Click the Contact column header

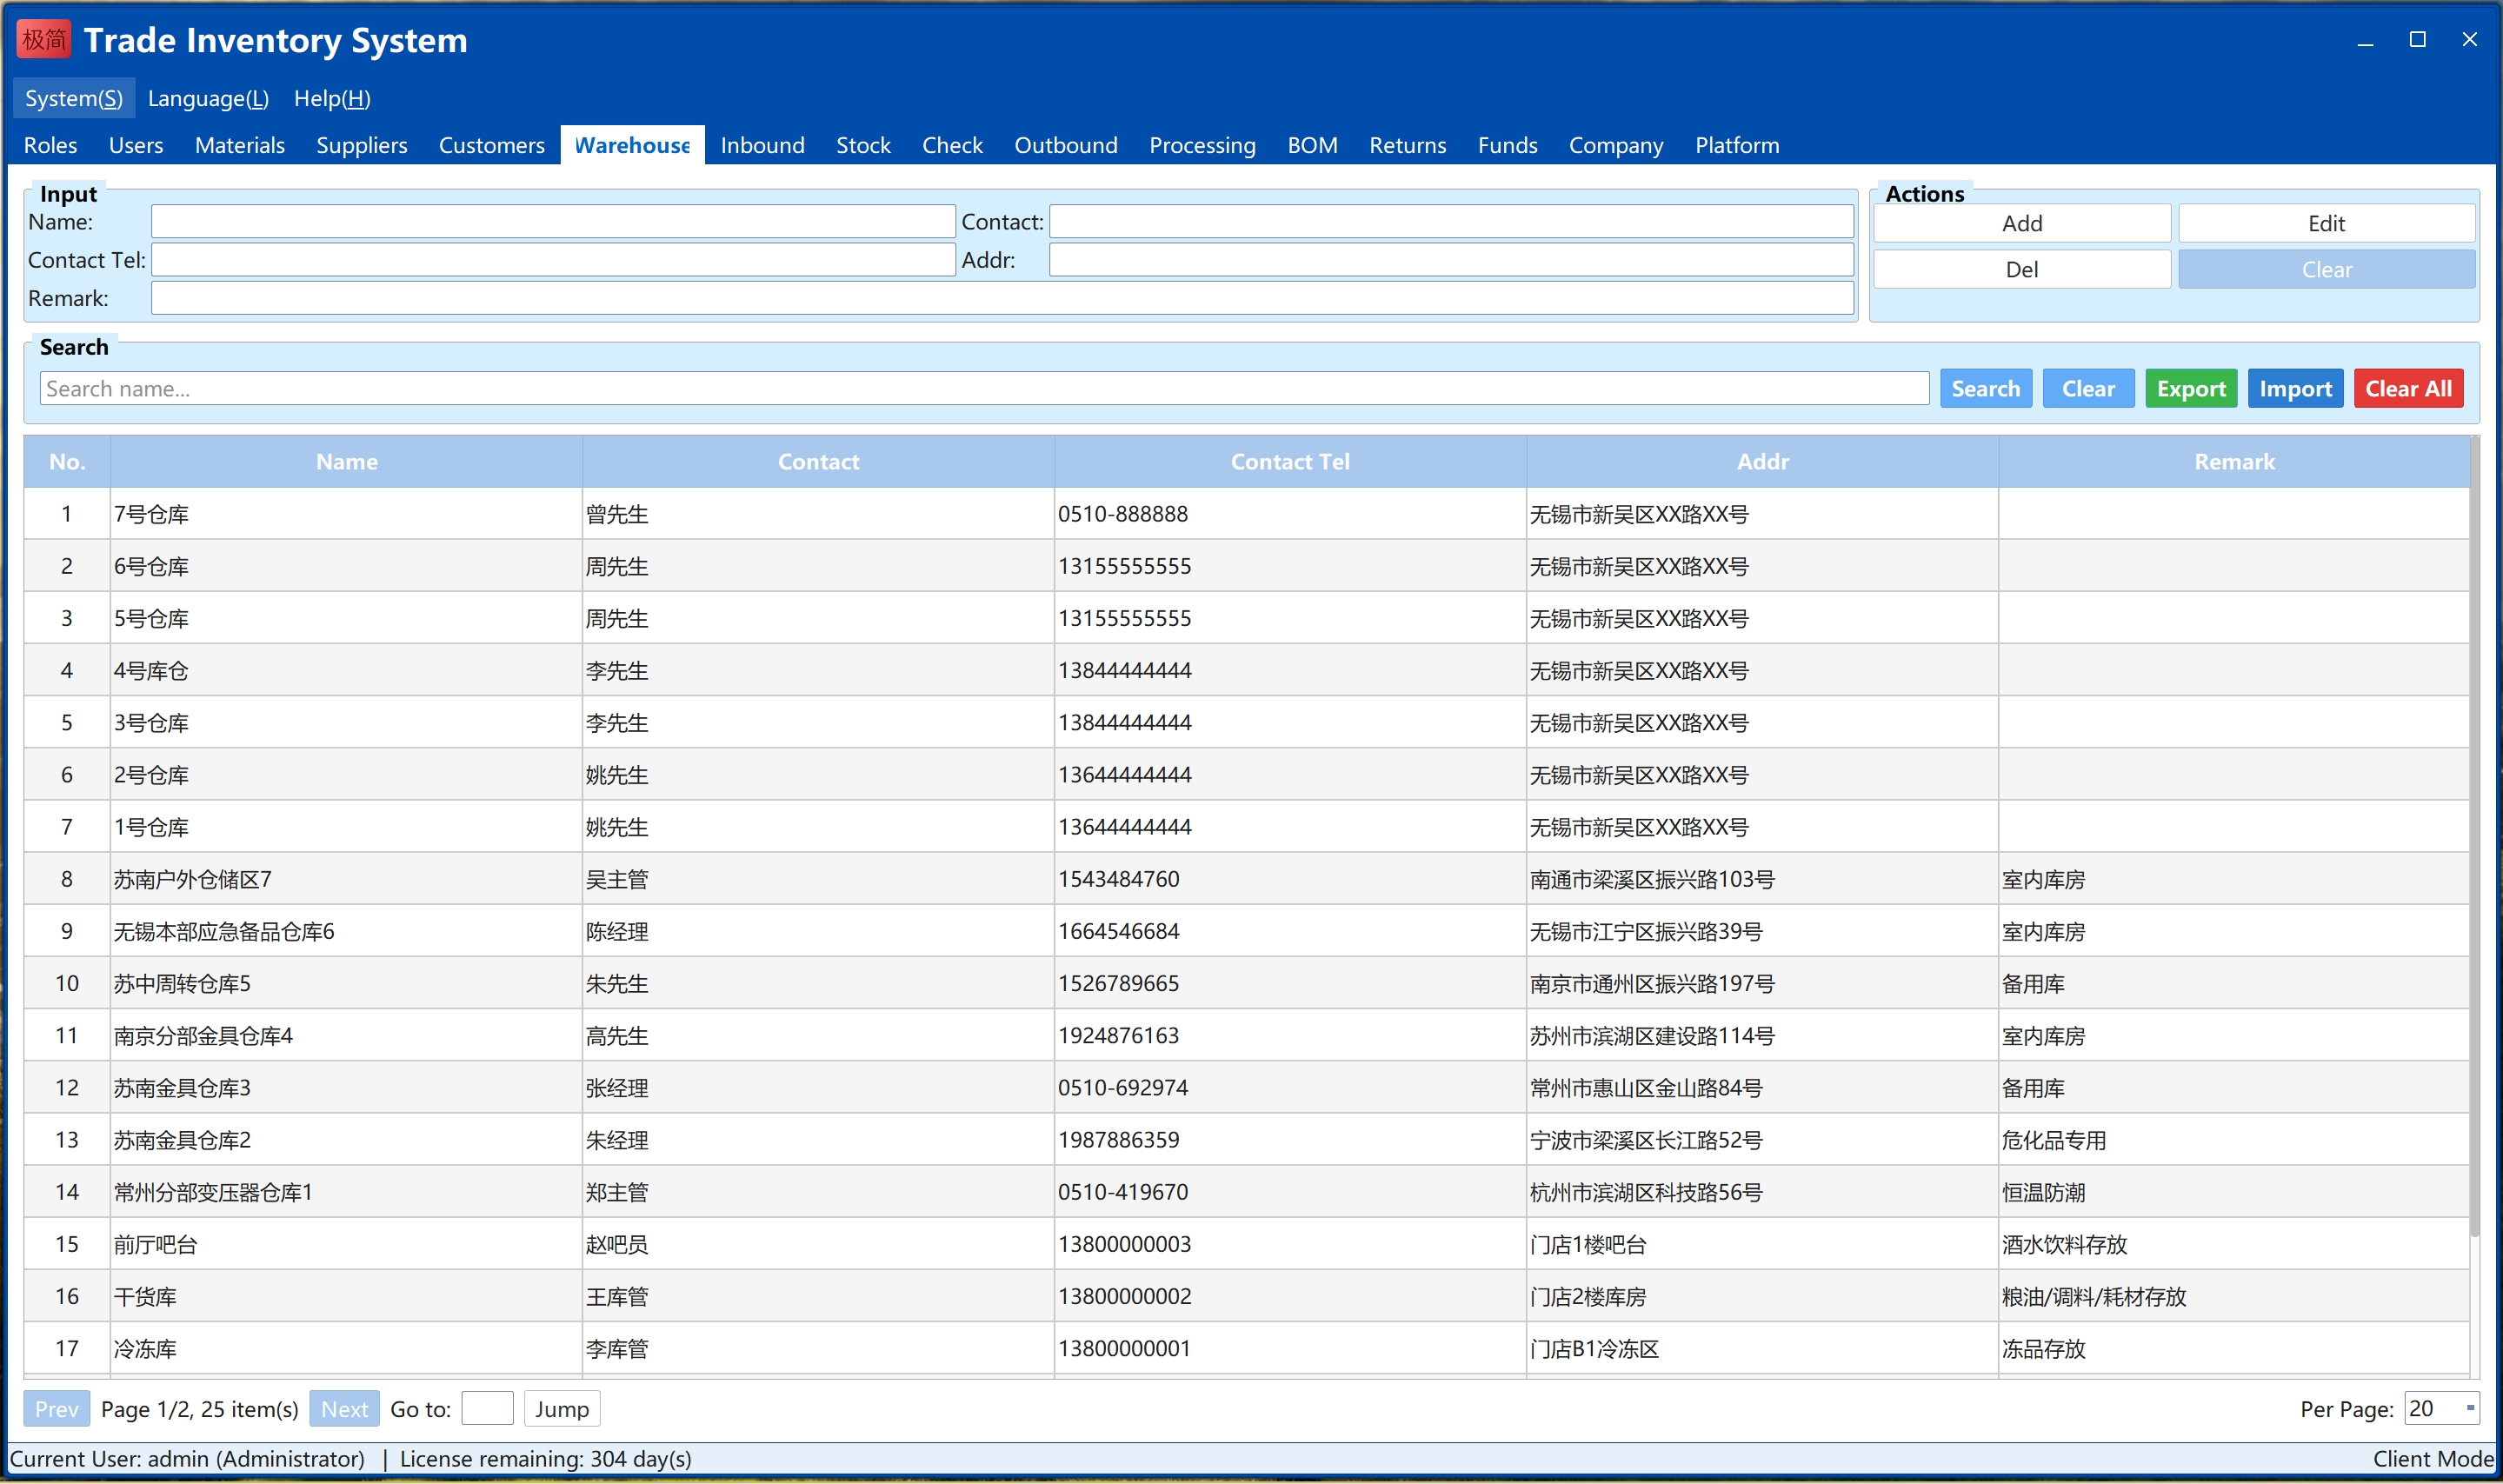pos(818,461)
